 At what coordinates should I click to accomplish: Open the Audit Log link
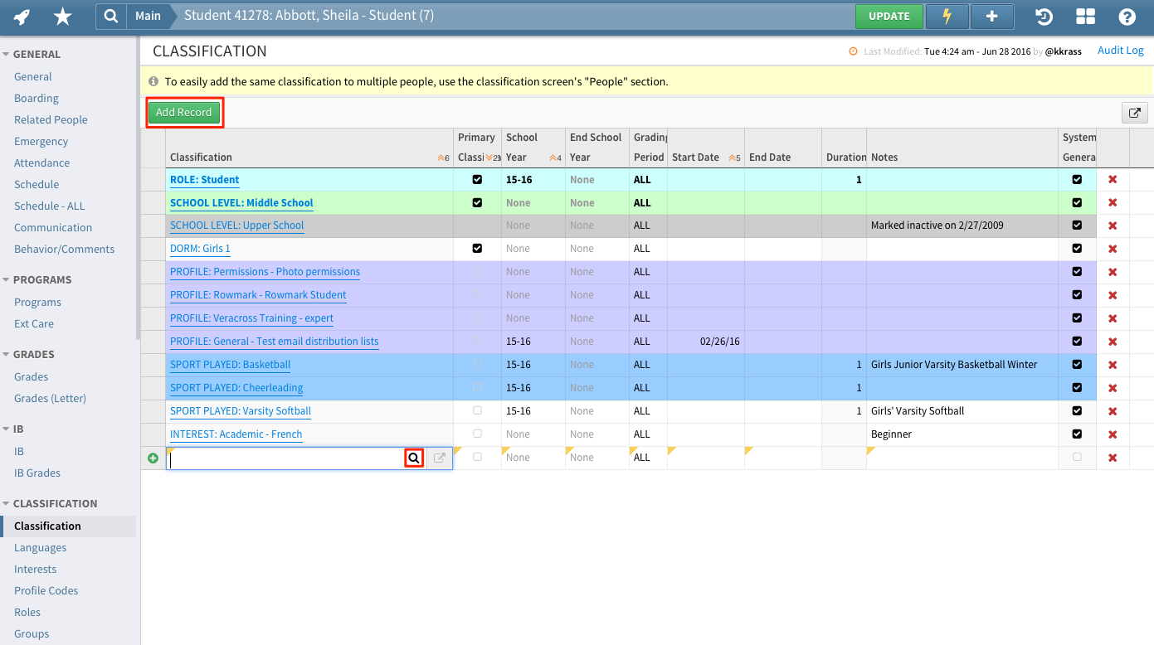click(x=1120, y=50)
